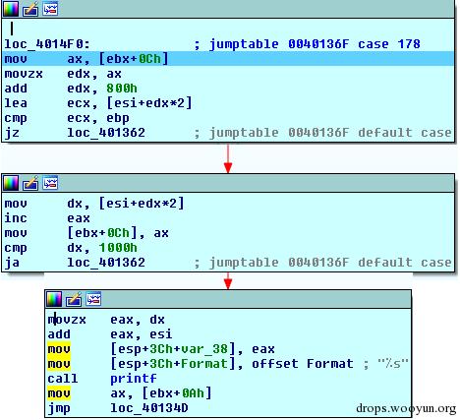Click 1000h constant in cmp instruction
Screen dimensions: 460x420
click(118, 248)
